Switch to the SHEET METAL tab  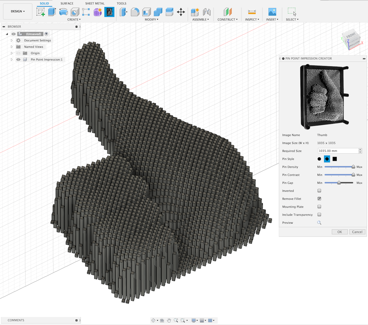(95, 3)
